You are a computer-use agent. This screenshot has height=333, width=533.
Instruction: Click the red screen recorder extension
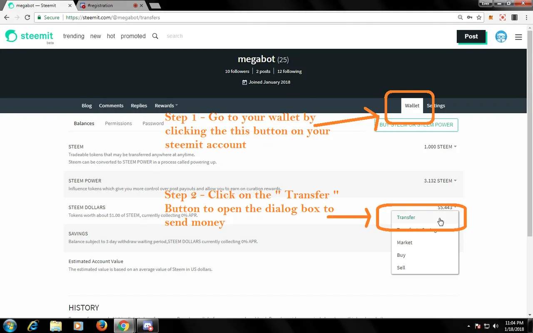[x=503, y=17]
